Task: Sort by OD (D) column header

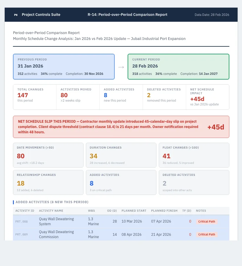Action: [112, 211]
